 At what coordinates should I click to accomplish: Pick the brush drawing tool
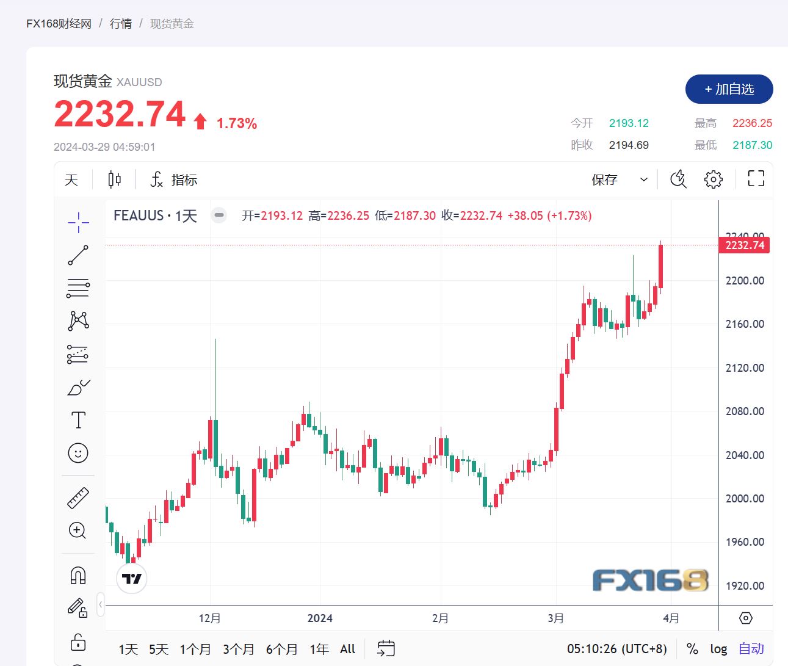click(x=78, y=387)
